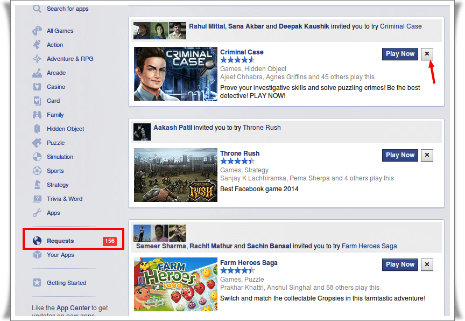Click the Sports soccer ball icon

[x=37, y=171]
